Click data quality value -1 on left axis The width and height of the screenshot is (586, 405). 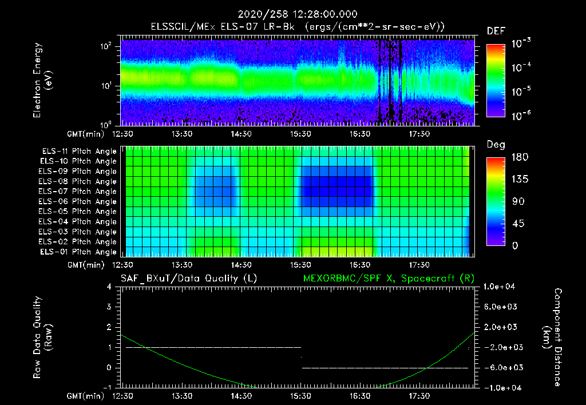click(x=107, y=388)
